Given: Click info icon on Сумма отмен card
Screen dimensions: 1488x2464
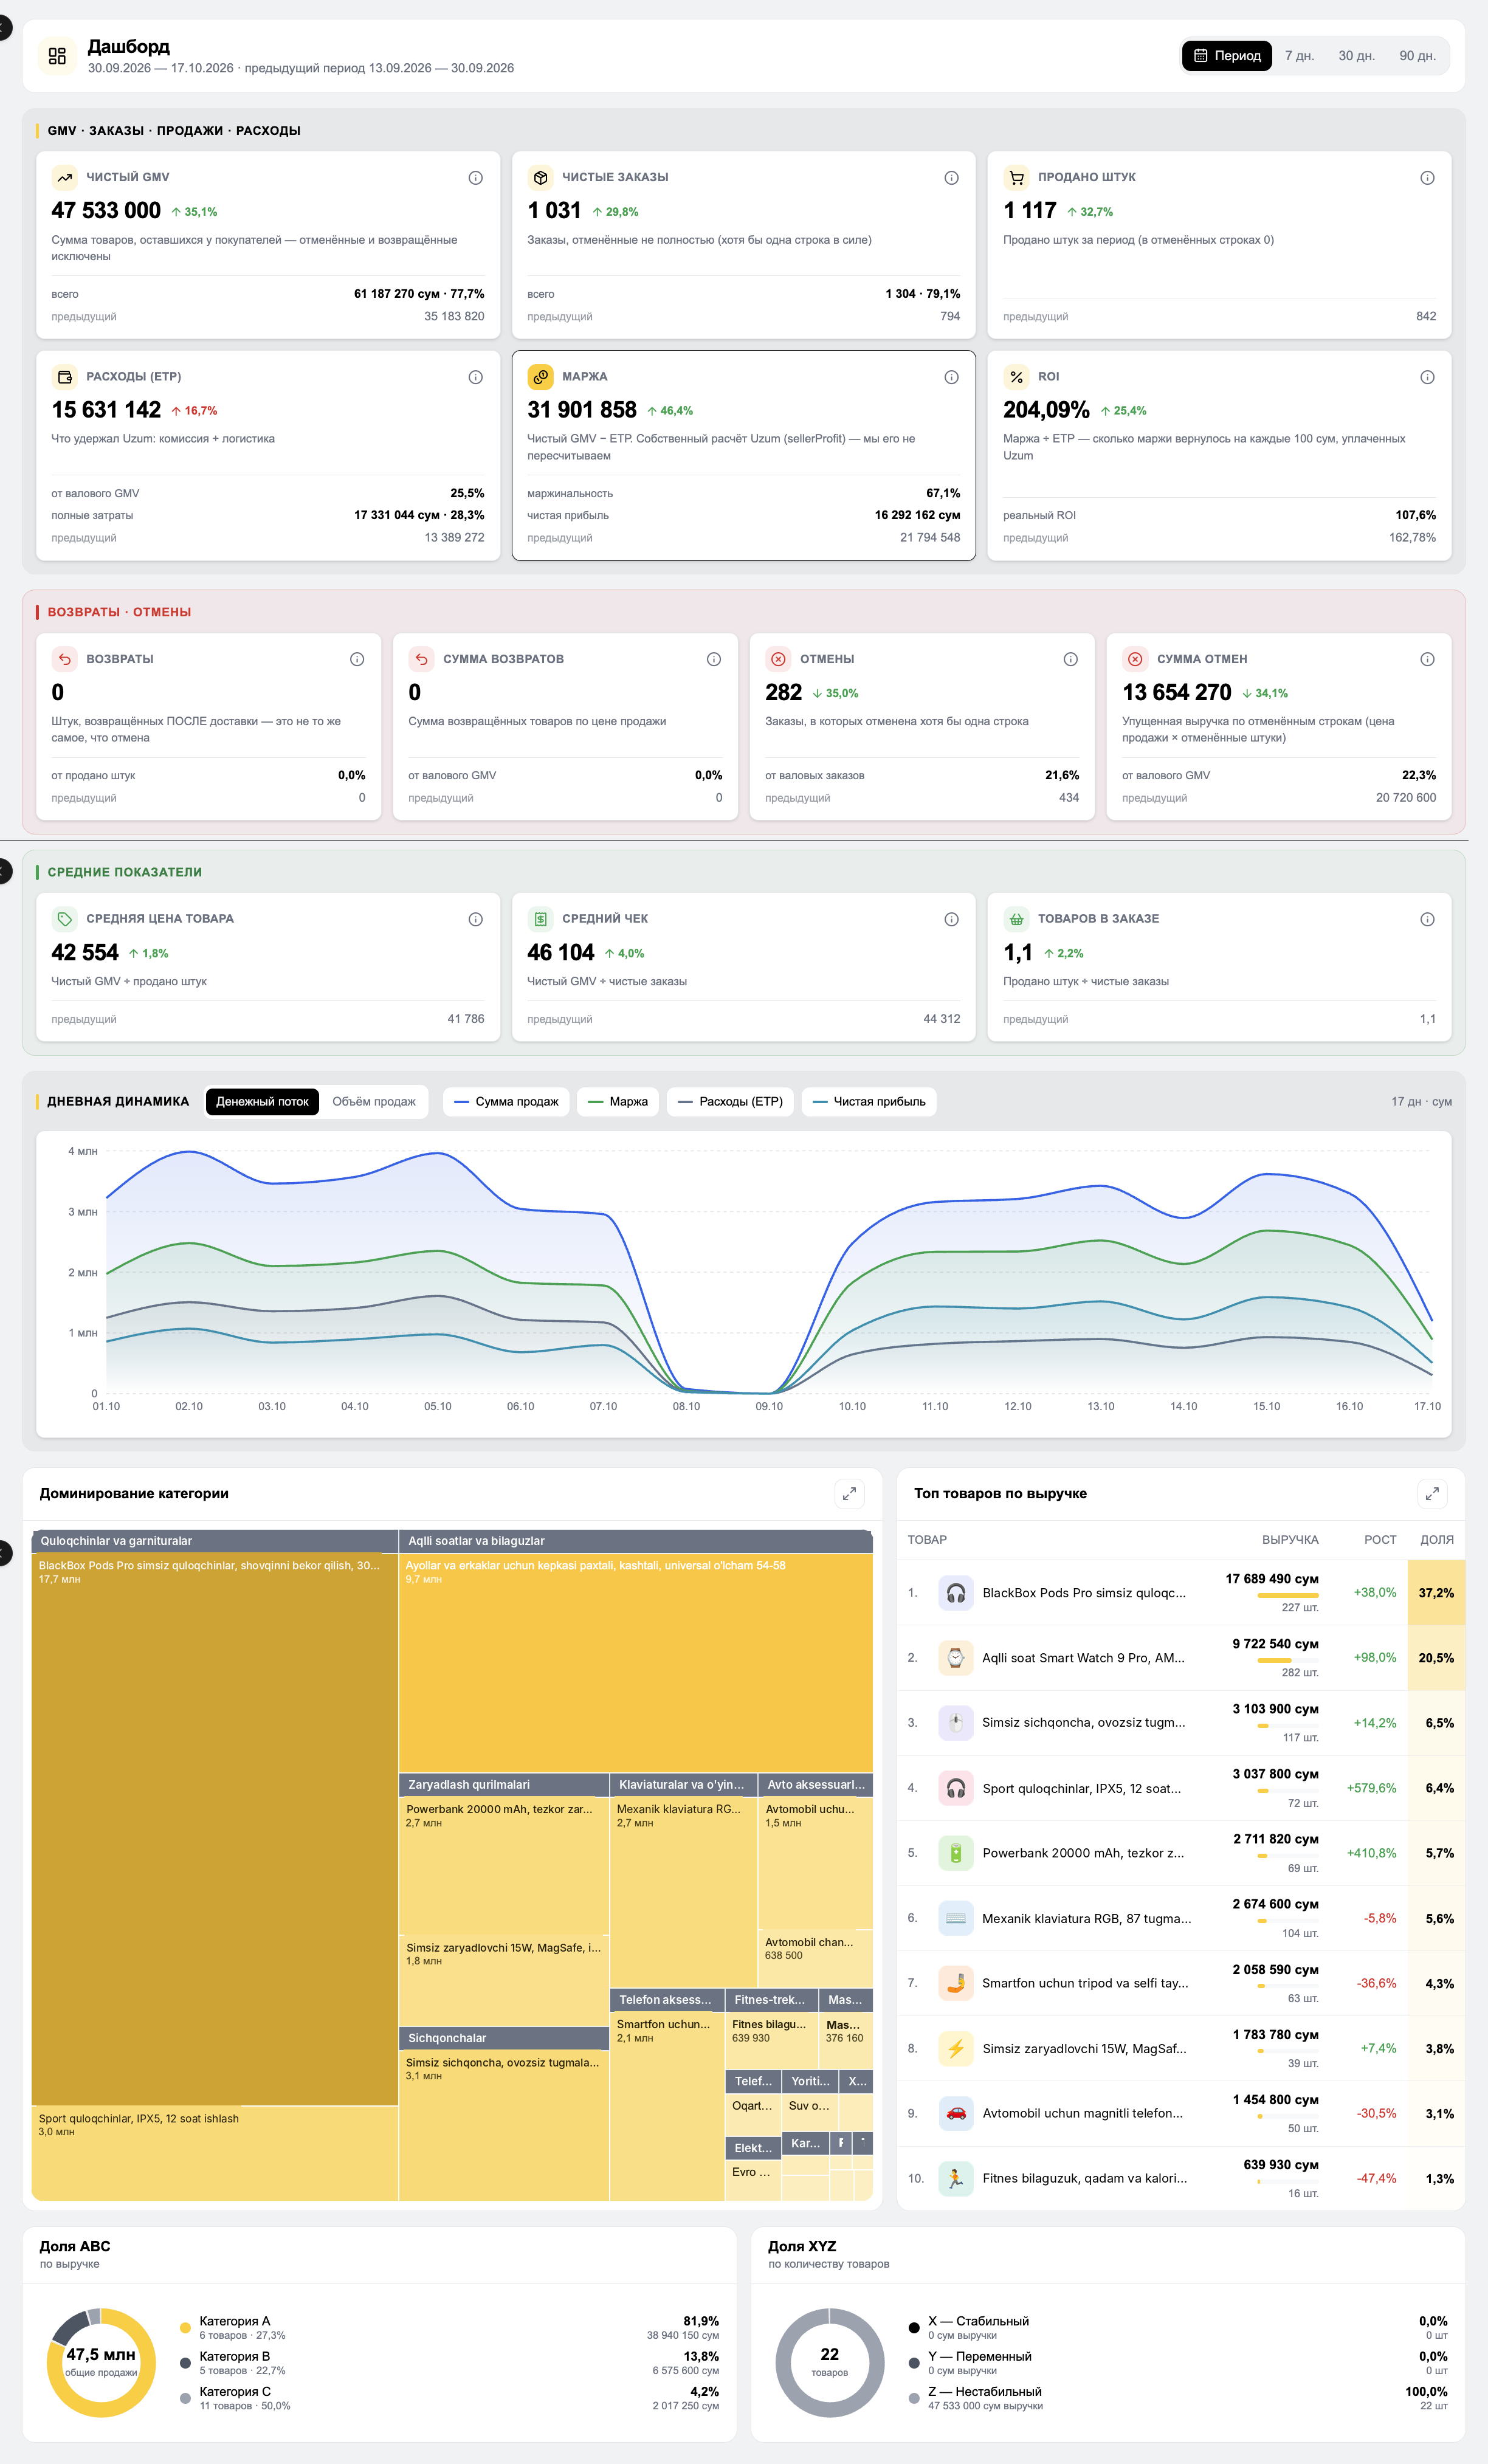Looking at the screenshot, I should click(1427, 659).
